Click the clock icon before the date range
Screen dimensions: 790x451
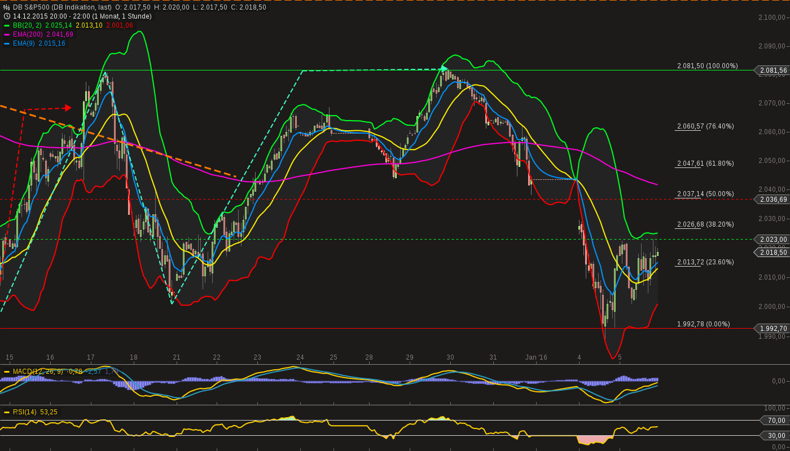click(x=7, y=16)
